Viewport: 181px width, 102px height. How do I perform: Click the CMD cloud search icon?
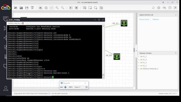[x=164, y=8]
